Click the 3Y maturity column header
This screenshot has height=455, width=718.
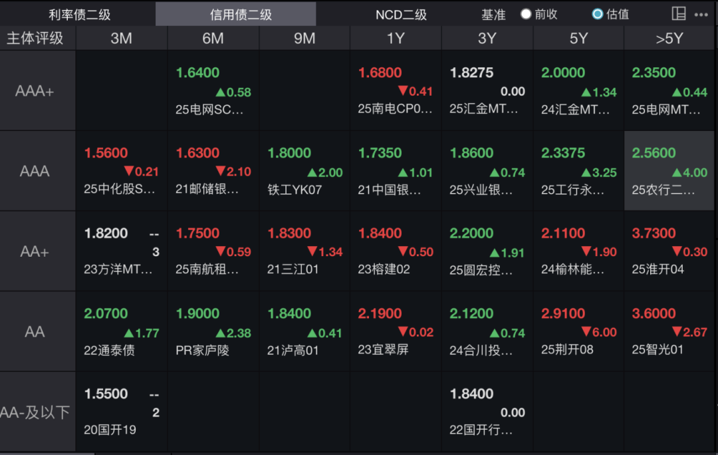[x=487, y=39]
